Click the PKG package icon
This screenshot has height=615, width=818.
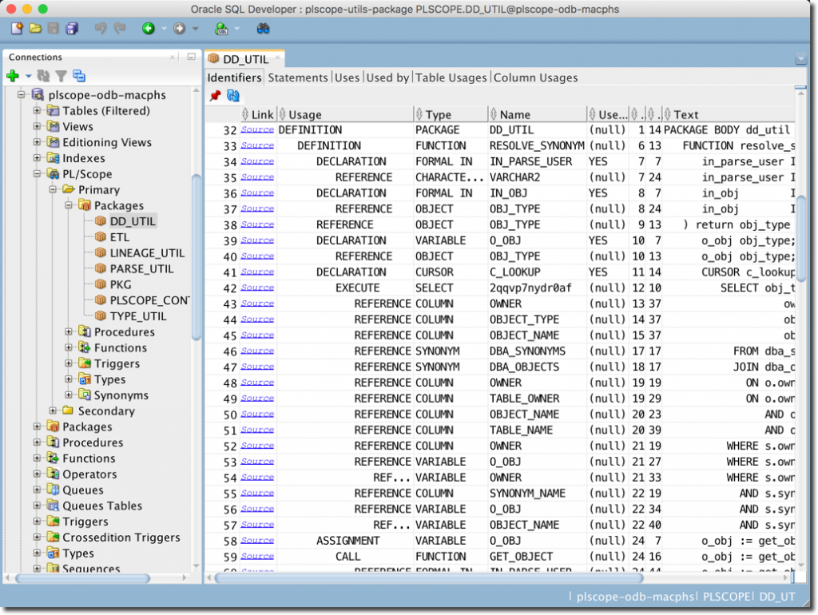101,284
